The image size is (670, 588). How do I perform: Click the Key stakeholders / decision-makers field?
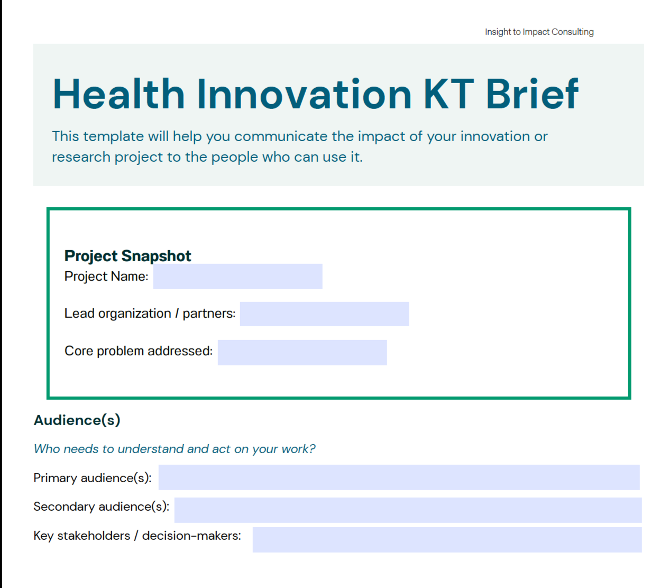tap(447, 540)
